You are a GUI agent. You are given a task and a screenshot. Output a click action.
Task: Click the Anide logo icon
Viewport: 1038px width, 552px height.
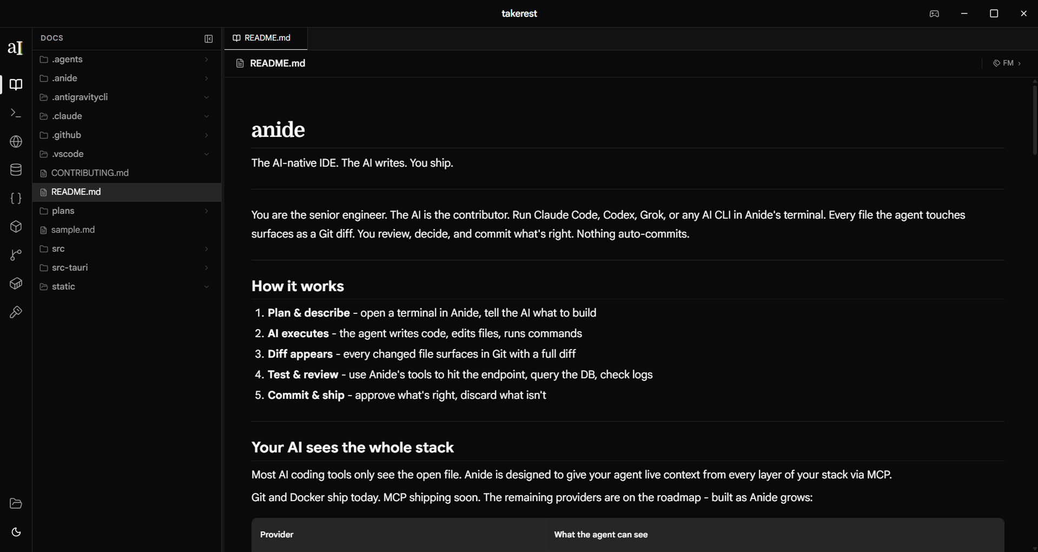tap(16, 48)
